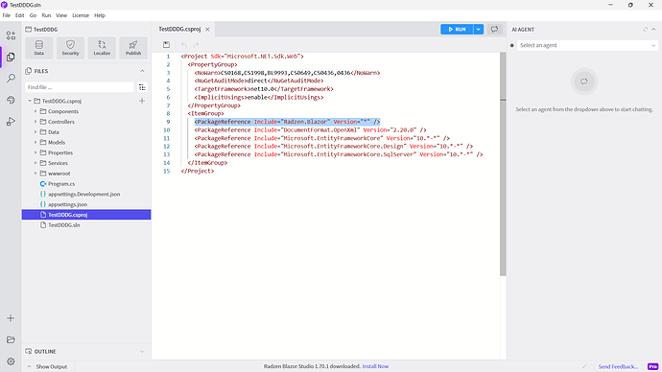Open Program.cs file
The width and height of the screenshot is (662, 372).
61,184
